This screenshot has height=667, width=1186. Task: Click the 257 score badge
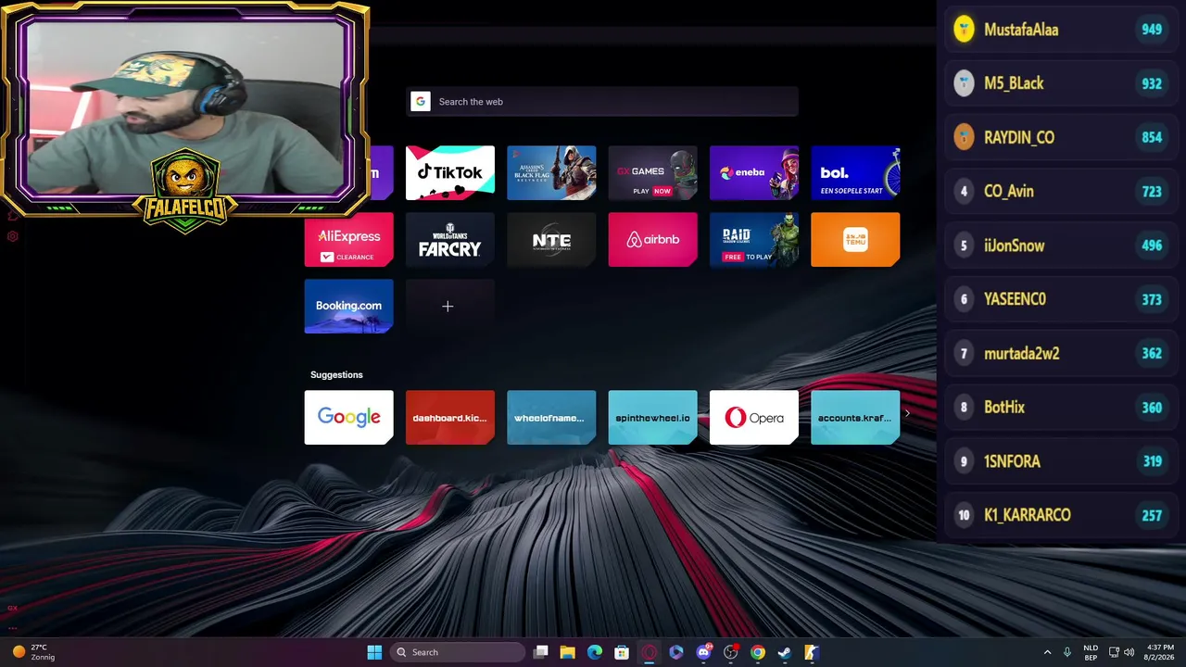point(1152,515)
